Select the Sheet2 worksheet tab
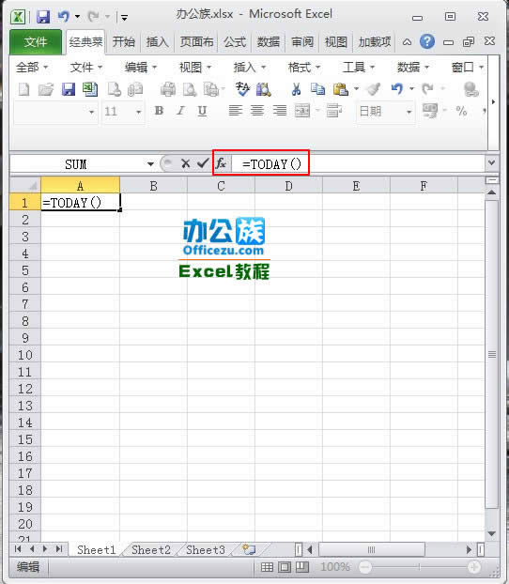 (151, 550)
